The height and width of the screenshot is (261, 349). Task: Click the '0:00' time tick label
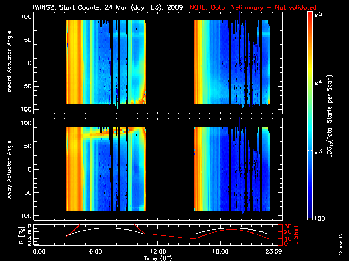tap(39, 252)
